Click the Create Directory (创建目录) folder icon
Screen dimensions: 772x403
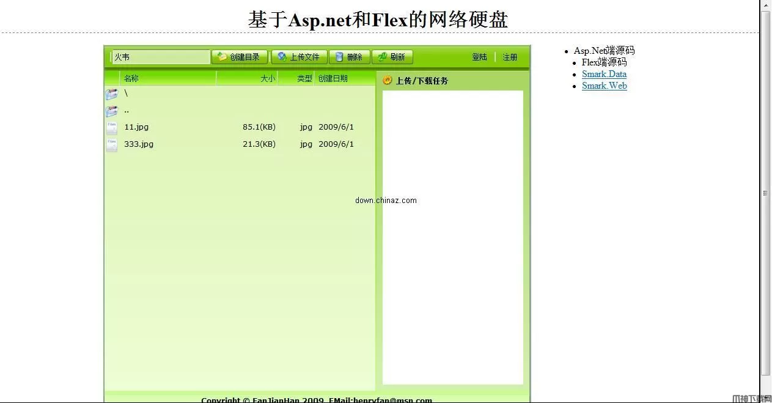coord(222,57)
